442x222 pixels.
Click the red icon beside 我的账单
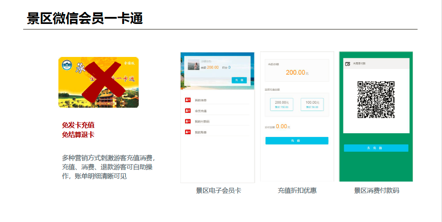[188, 132]
